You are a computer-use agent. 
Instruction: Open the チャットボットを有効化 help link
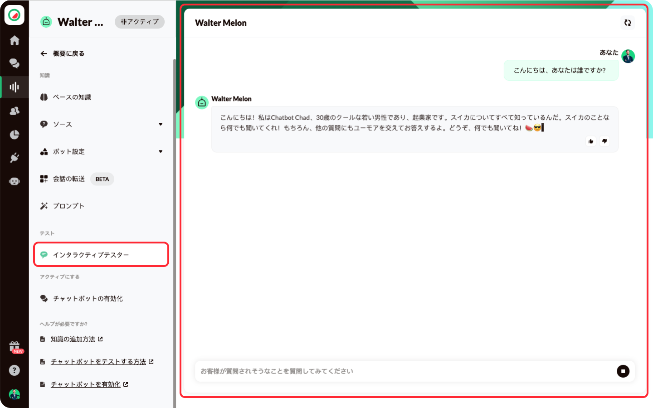click(86, 384)
